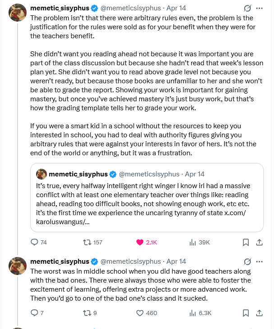Share the first tweet
Image resolution: width=275 pixels, height=329 pixels.
[x=259, y=242]
